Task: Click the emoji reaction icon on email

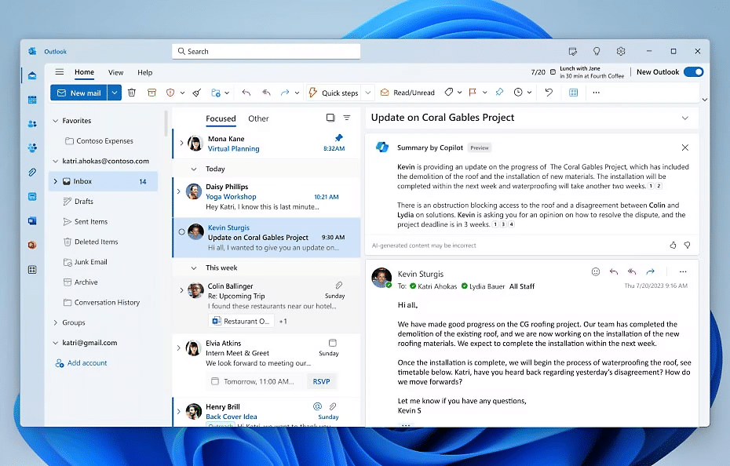Action: click(x=596, y=272)
